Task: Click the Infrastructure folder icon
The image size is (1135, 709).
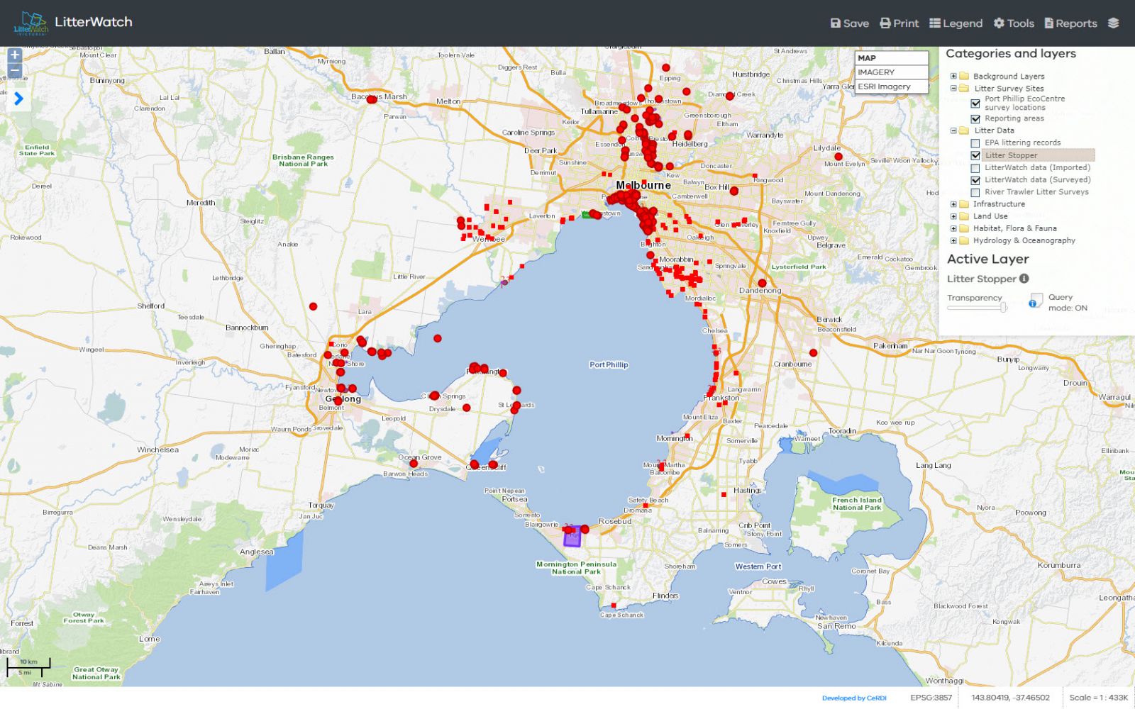Action: [964, 204]
